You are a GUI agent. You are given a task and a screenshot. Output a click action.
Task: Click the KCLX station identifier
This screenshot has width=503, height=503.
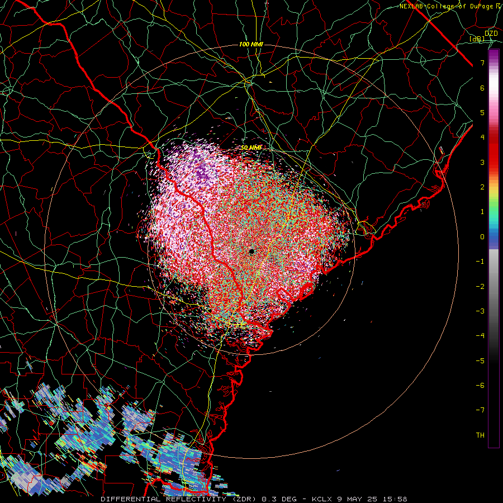coord(321,499)
